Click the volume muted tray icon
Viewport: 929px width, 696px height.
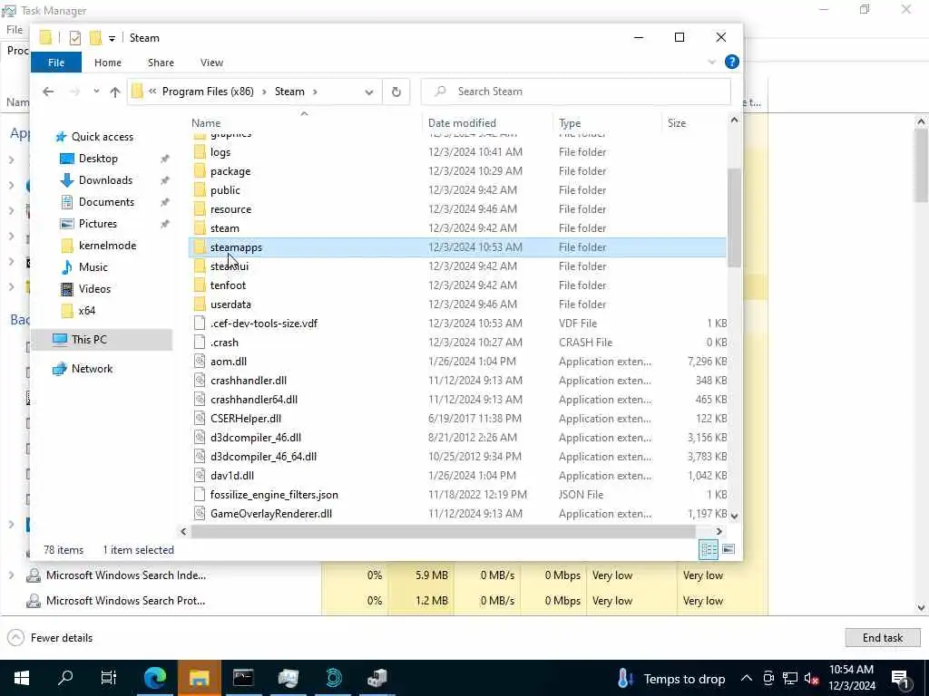pos(812,678)
